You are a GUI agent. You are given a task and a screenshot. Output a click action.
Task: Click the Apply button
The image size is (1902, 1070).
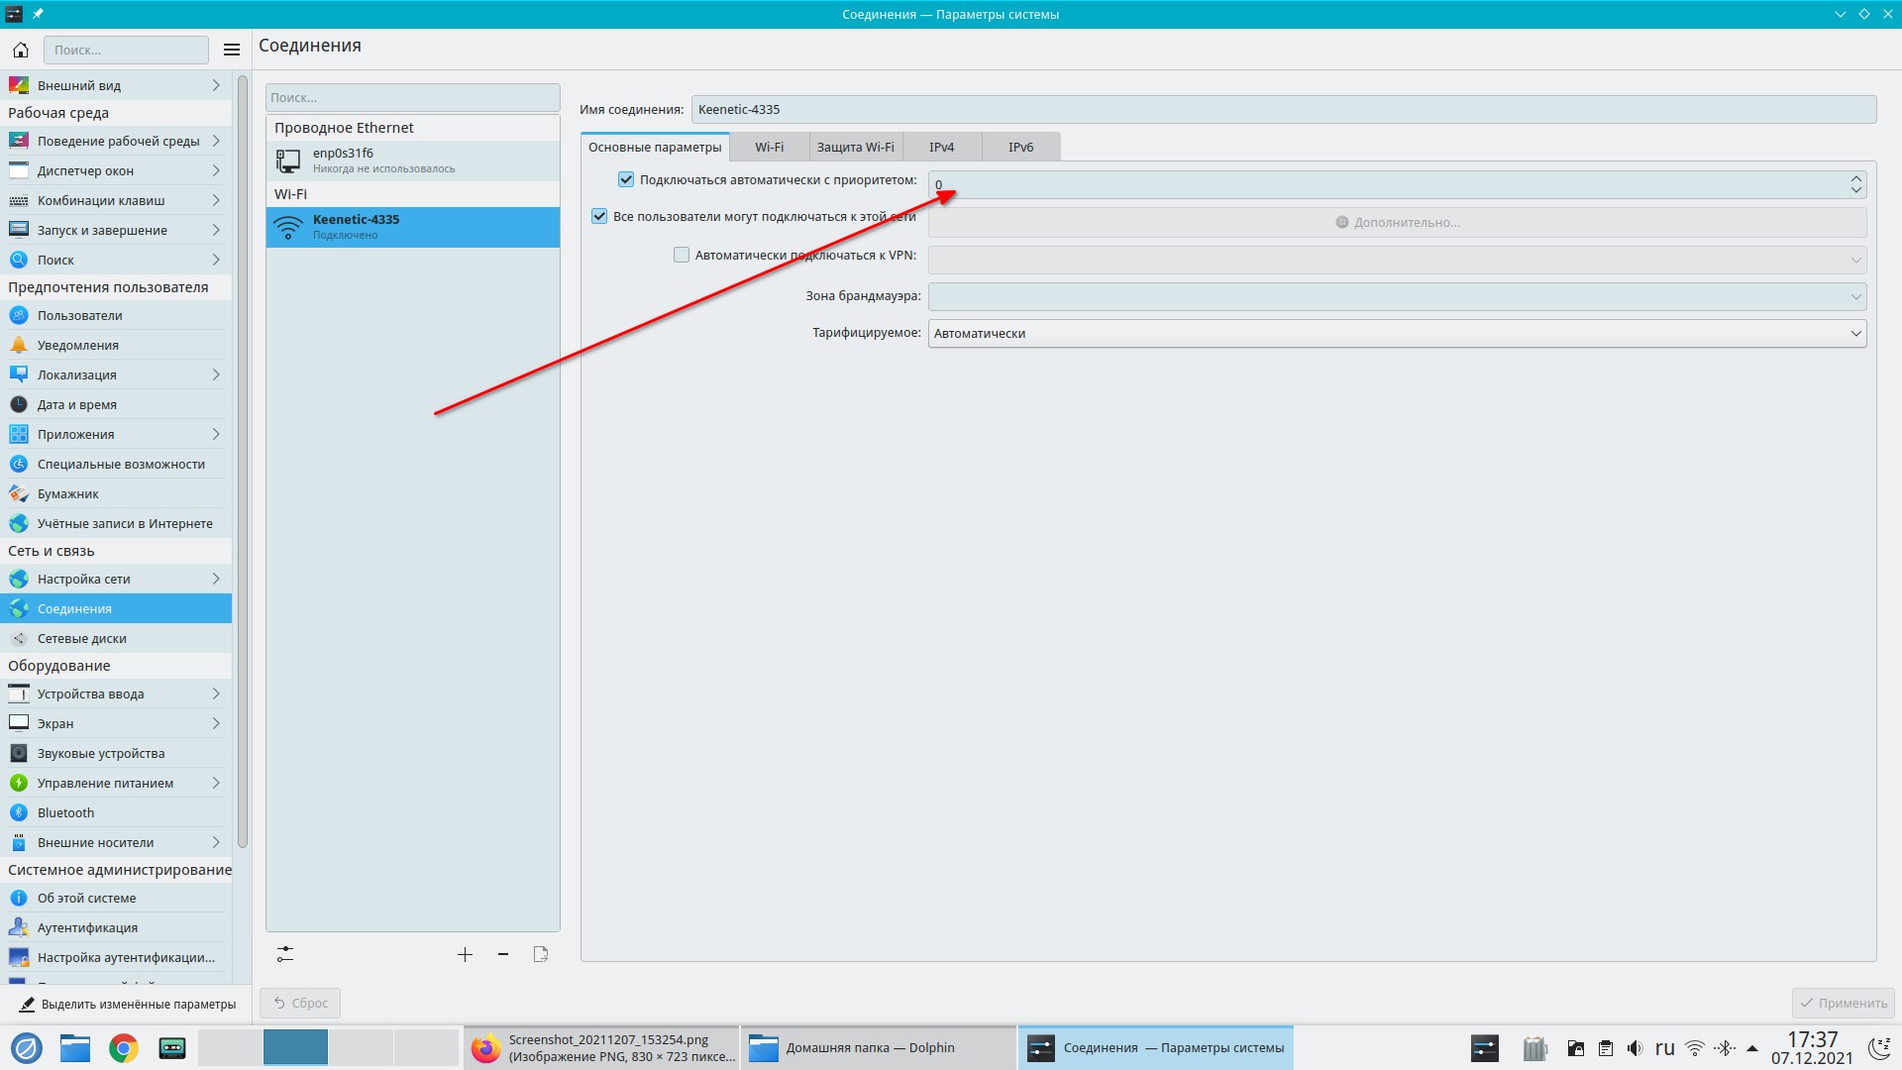(1843, 1003)
